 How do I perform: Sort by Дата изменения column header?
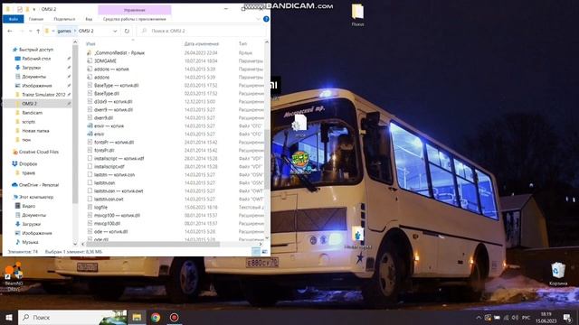(201, 44)
